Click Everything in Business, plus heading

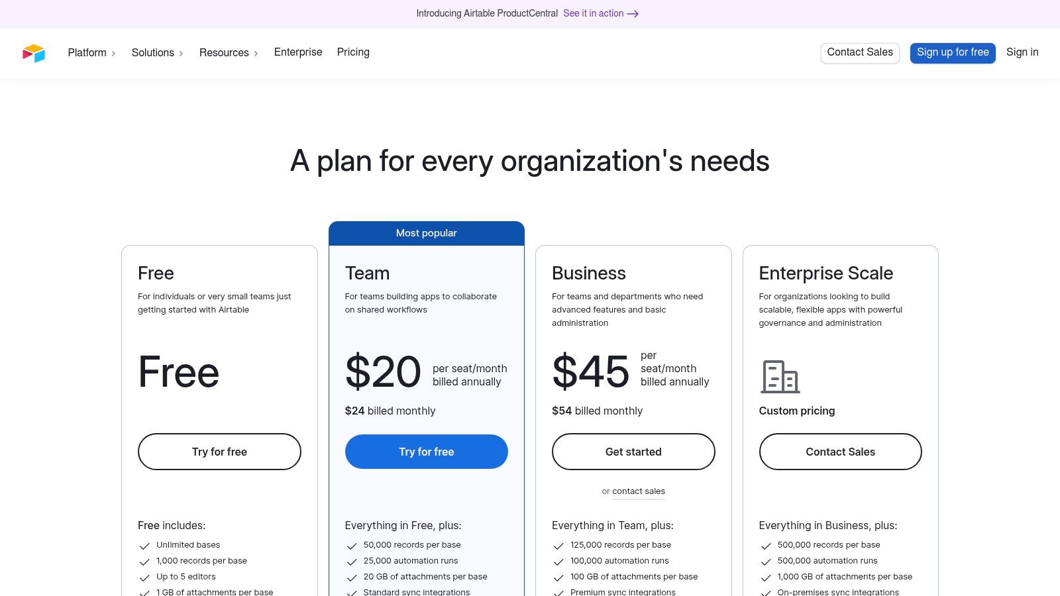[x=828, y=525]
